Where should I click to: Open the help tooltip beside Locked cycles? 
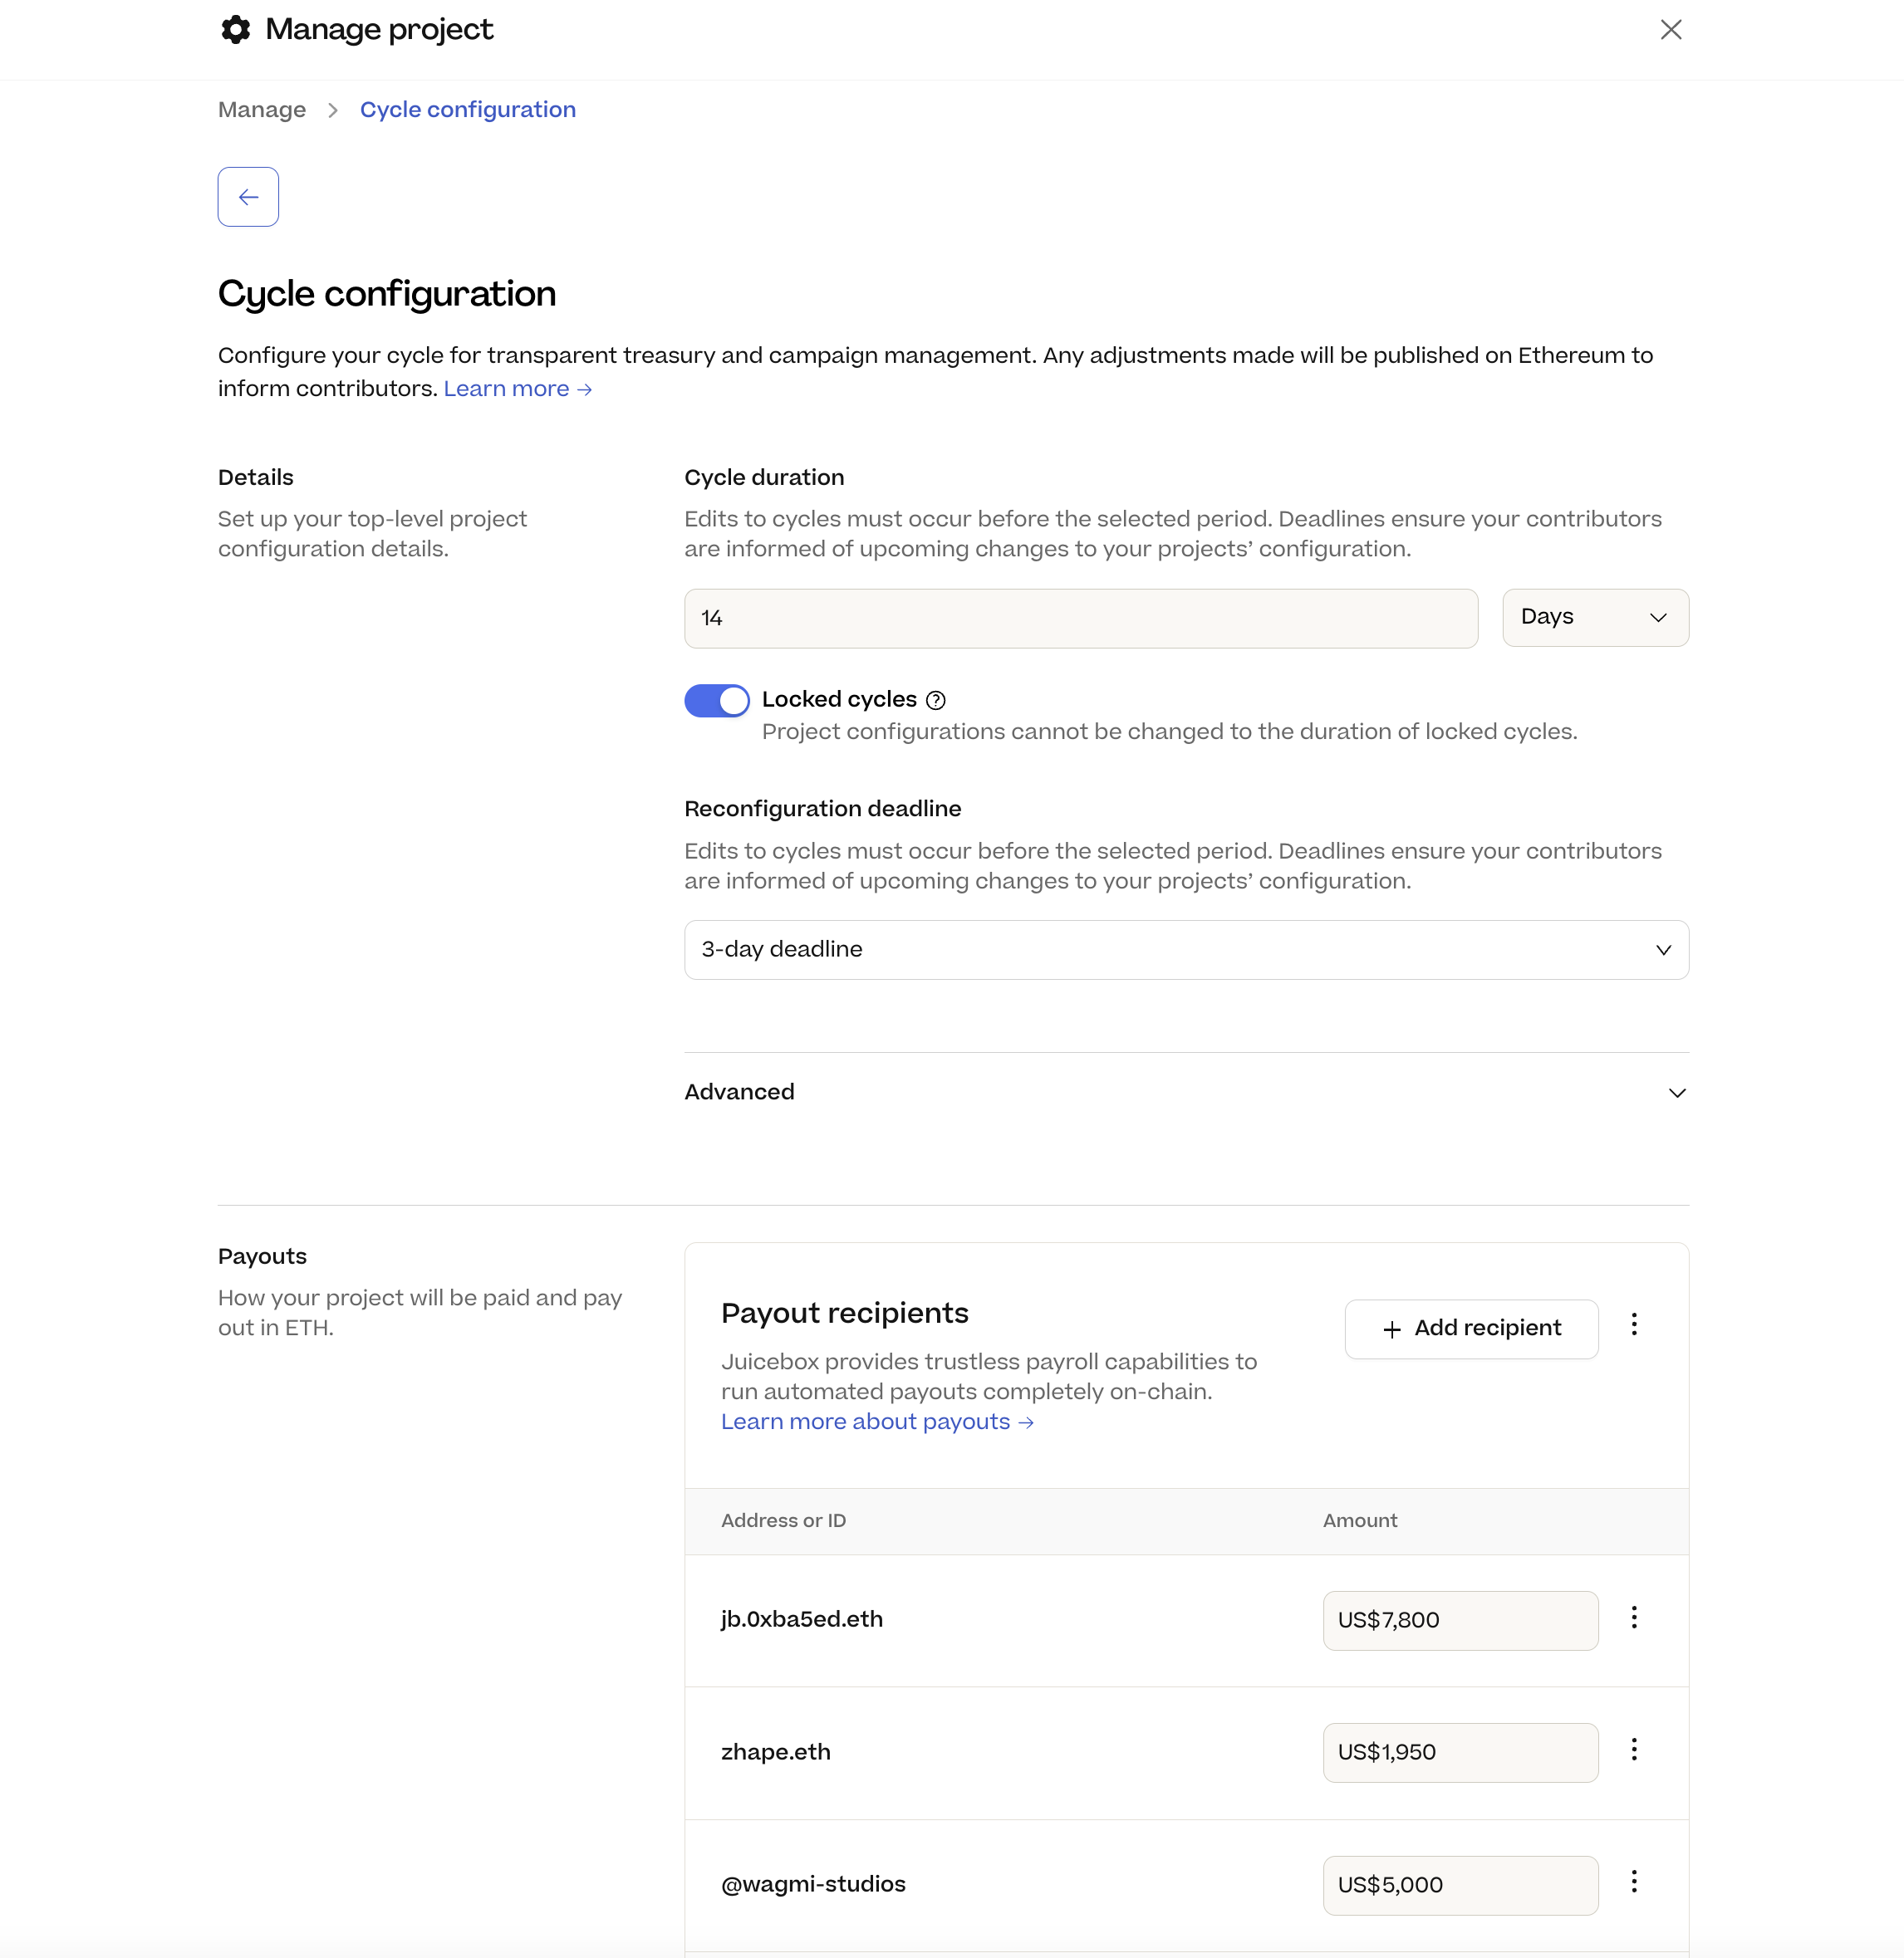pos(936,700)
